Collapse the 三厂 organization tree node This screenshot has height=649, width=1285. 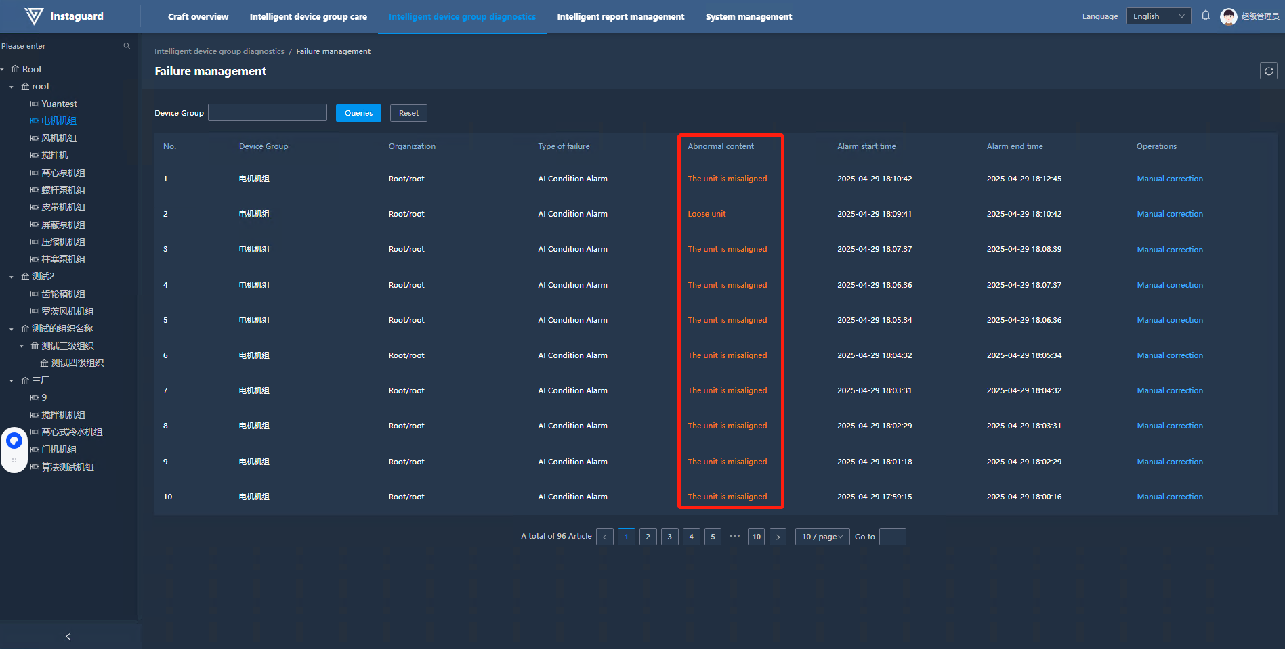pyautogui.click(x=12, y=381)
